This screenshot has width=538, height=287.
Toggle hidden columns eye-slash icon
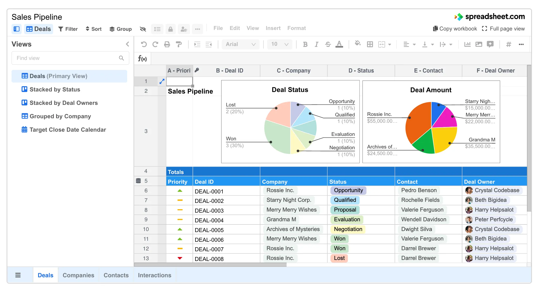pyautogui.click(x=143, y=29)
